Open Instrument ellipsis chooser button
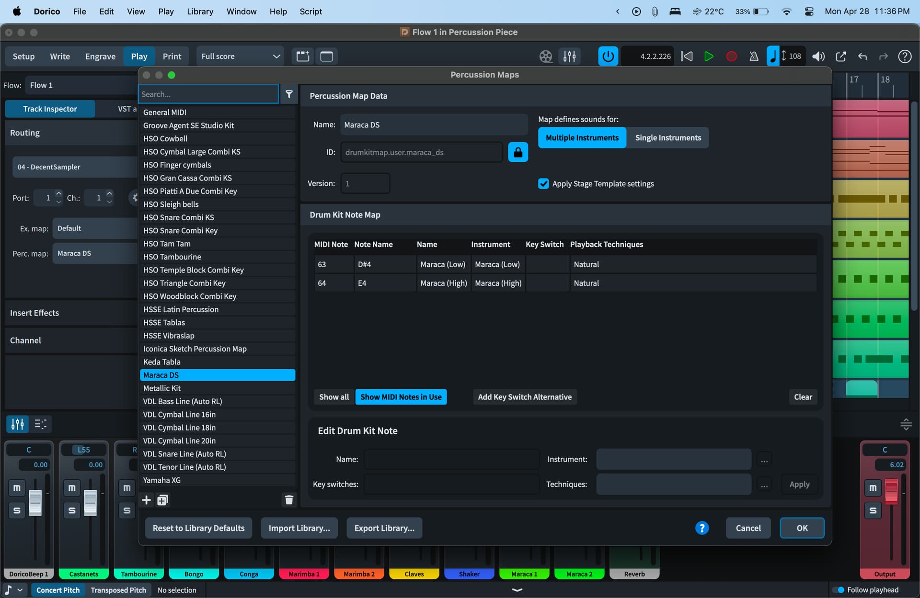Image resolution: width=920 pixels, height=598 pixels. (x=764, y=460)
